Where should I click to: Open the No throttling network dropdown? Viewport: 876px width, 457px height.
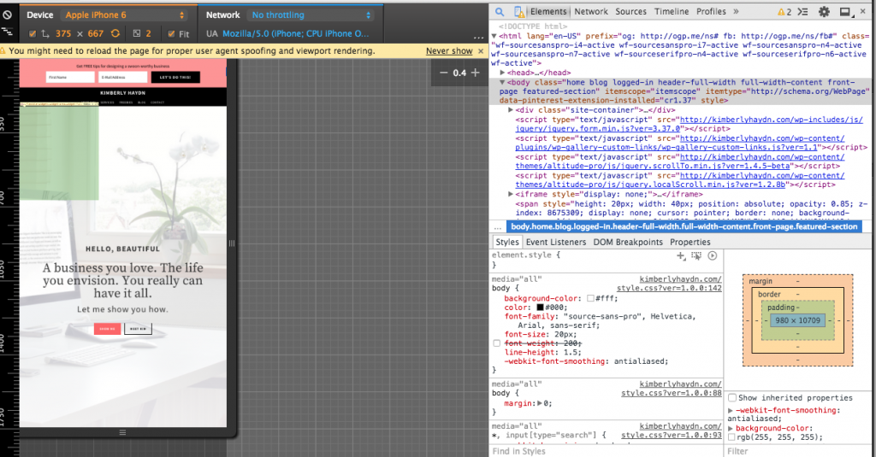pos(310,15)
